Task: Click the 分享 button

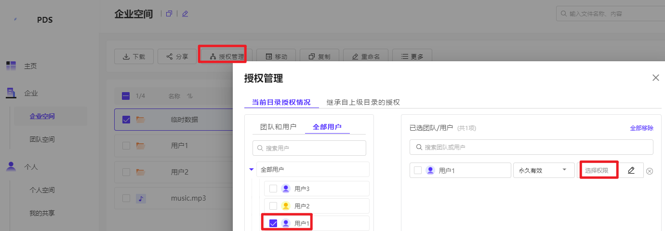Action: pyautogui.click(x=177, y=56)
